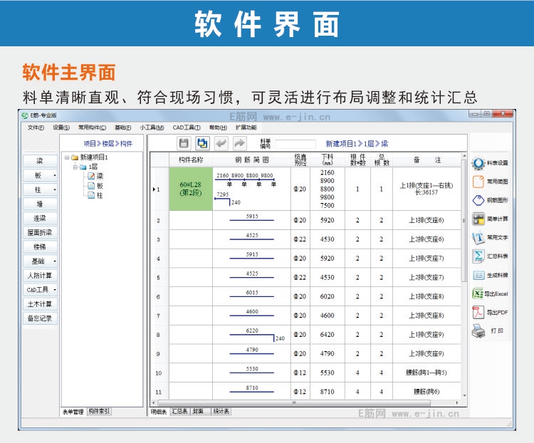Image resolution: width=534 pixels, height=443 pixels.
Task: Click the Undo arrow icon
Action: pos(221,143)
